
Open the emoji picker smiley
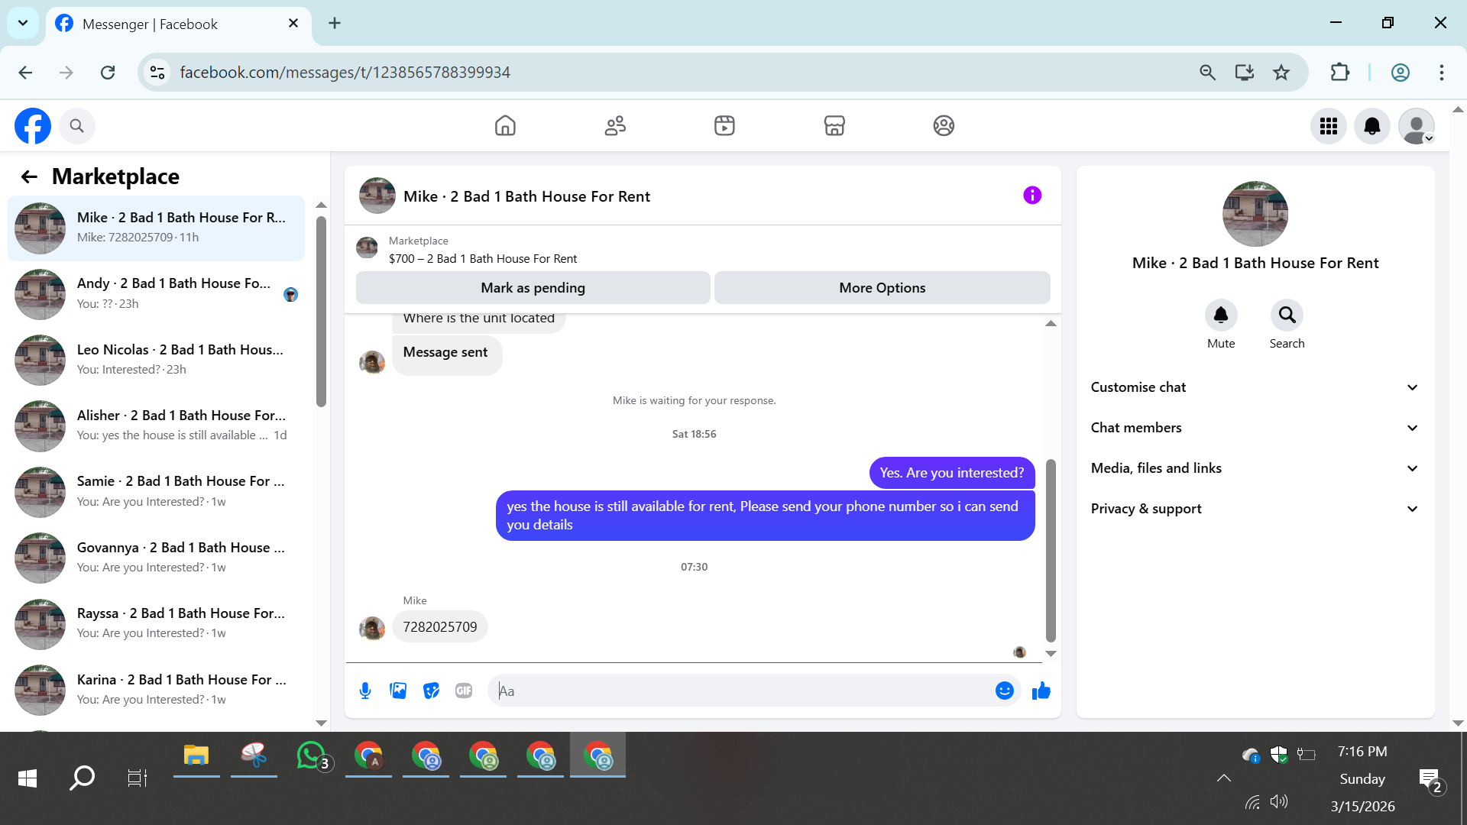[1005, 691]
